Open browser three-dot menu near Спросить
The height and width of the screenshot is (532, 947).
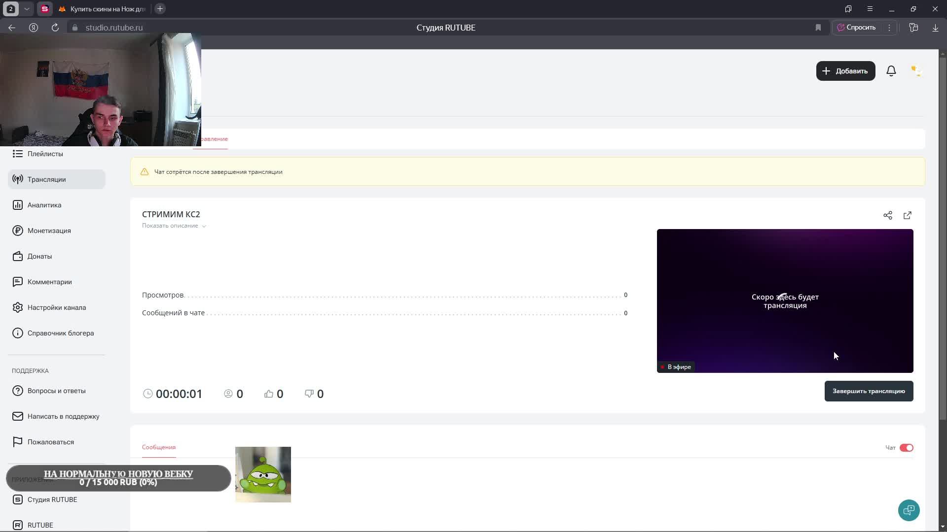coord(889,28)
